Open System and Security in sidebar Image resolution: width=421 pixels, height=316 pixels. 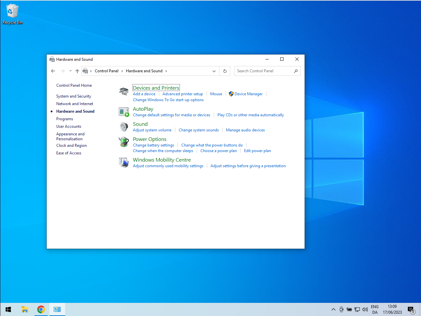74,96
